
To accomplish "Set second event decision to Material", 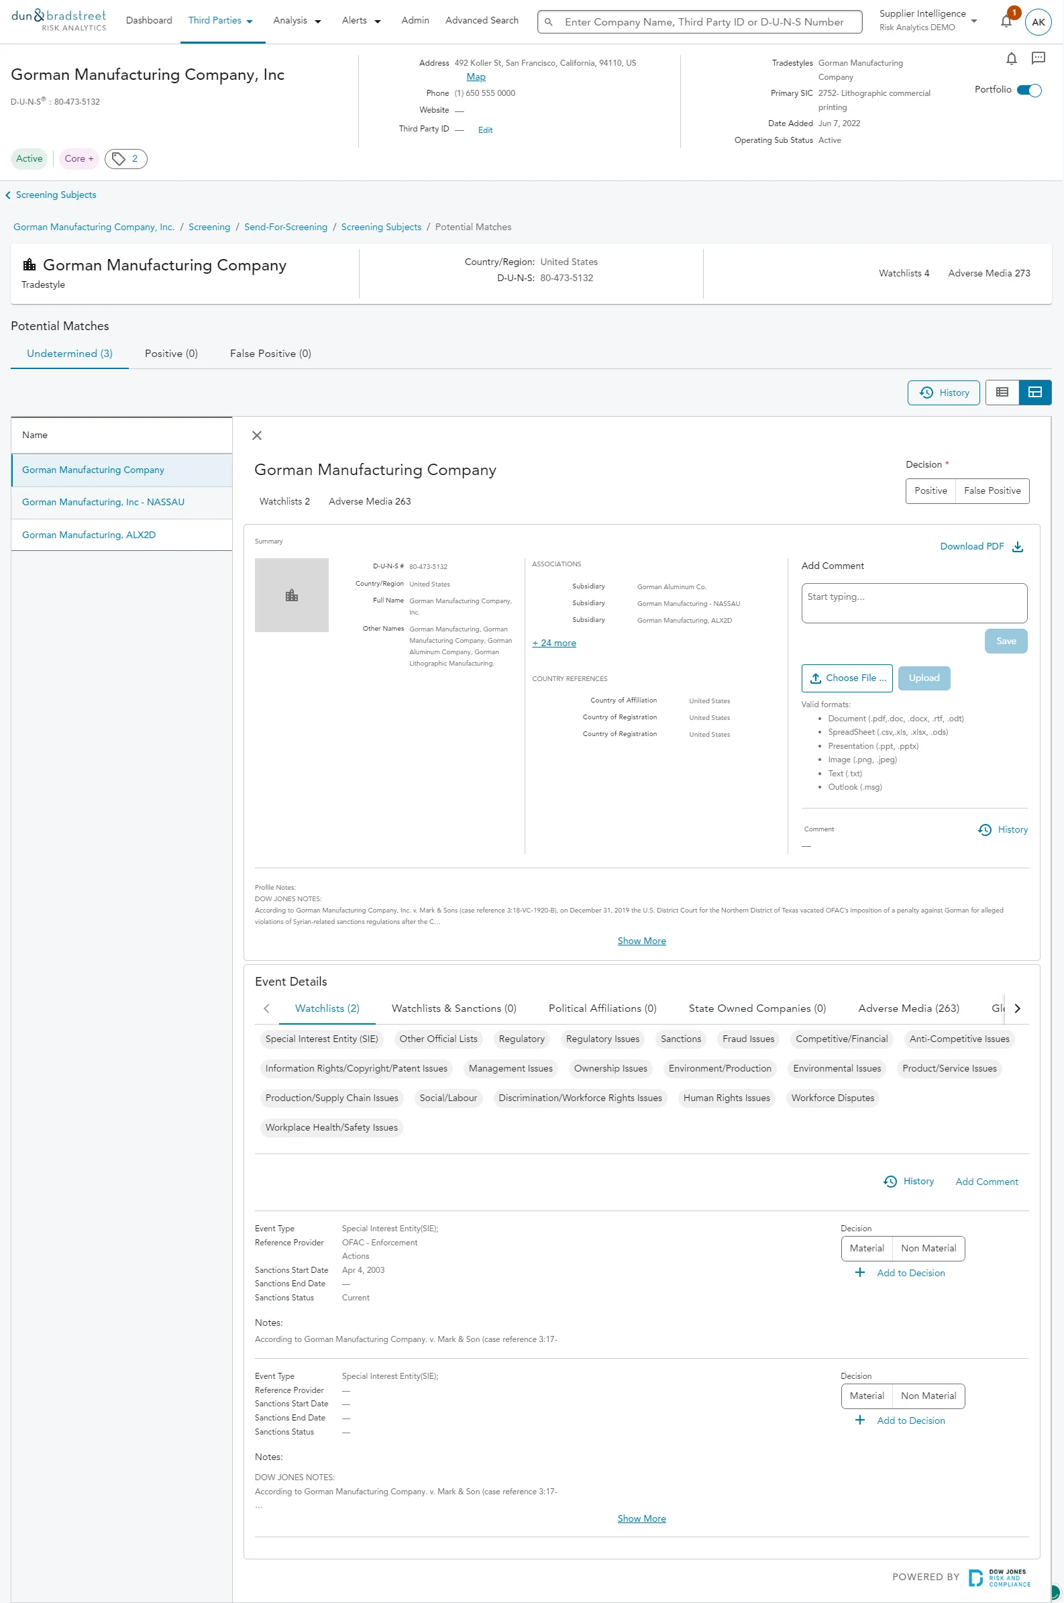I will 867,1396.
